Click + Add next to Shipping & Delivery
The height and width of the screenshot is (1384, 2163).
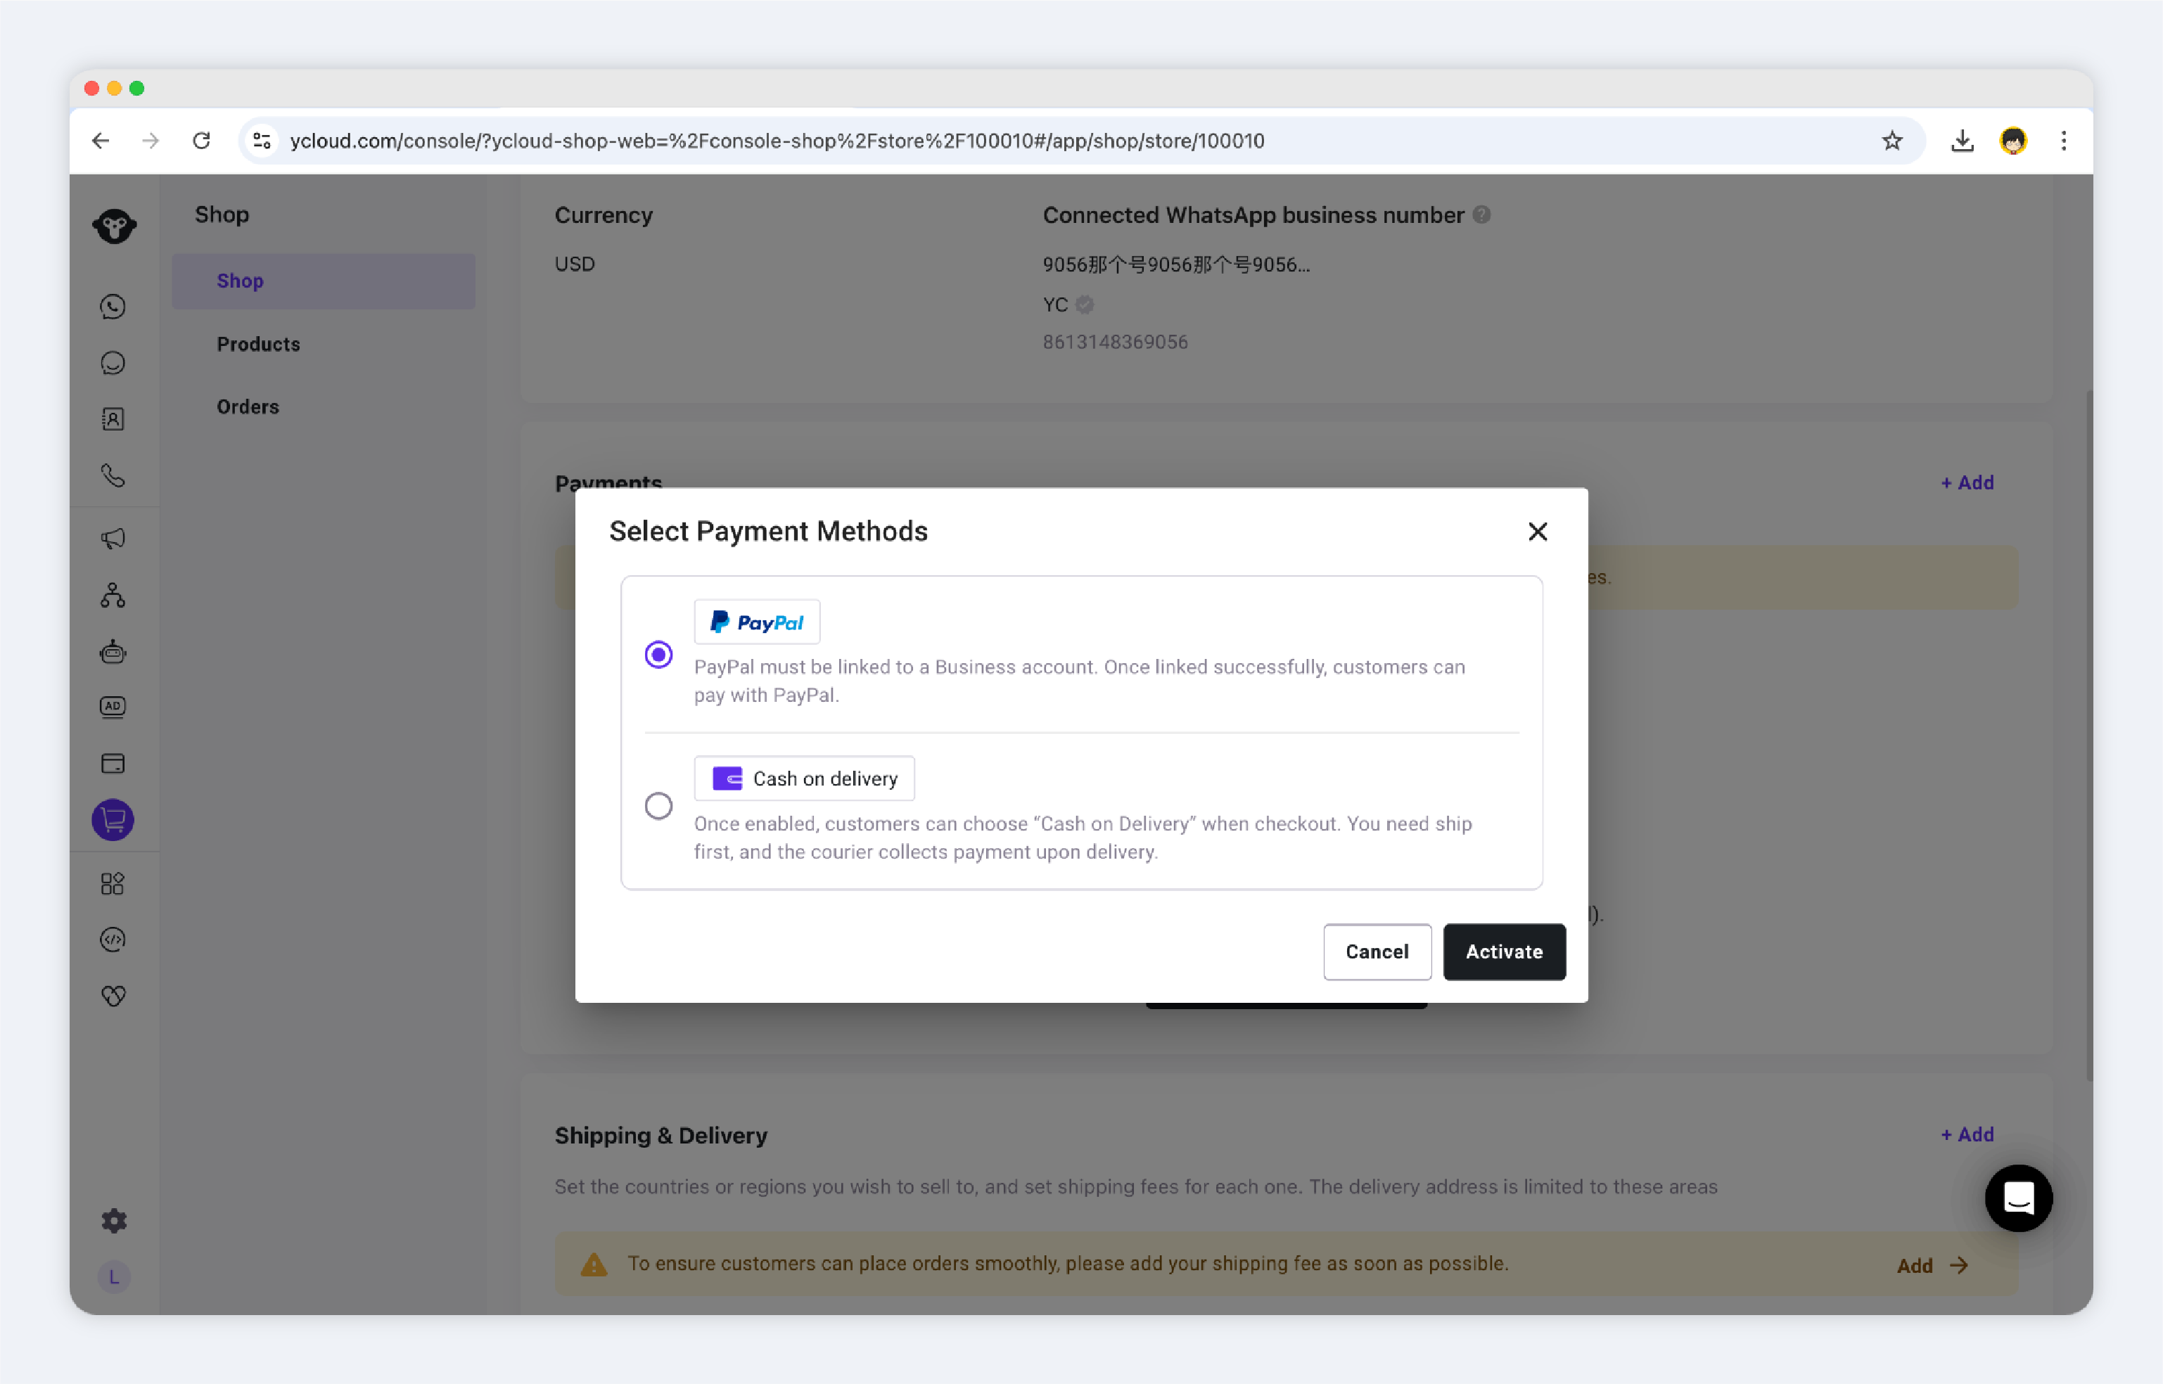point(1967,1134)
